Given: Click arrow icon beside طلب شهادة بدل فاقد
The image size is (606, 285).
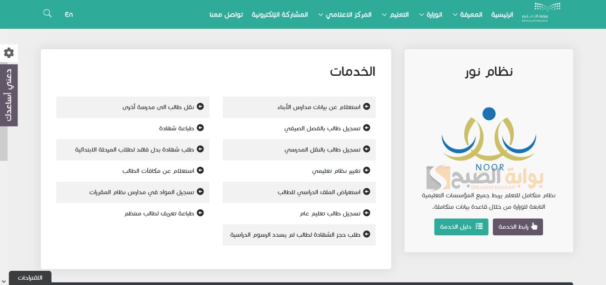Looking at the screenshot, I should 200,149.
